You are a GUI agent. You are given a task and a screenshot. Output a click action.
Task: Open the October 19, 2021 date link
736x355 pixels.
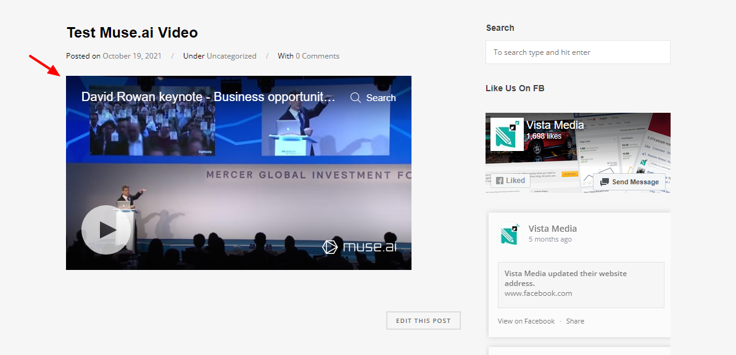pos(132,56)
